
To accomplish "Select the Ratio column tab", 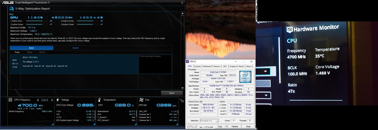I will click(x=30, y=52).
